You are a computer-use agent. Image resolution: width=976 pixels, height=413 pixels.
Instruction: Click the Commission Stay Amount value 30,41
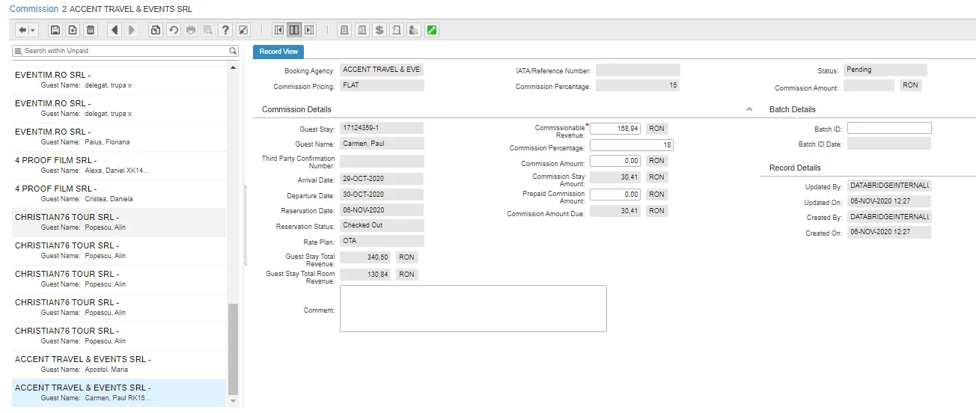615,177
